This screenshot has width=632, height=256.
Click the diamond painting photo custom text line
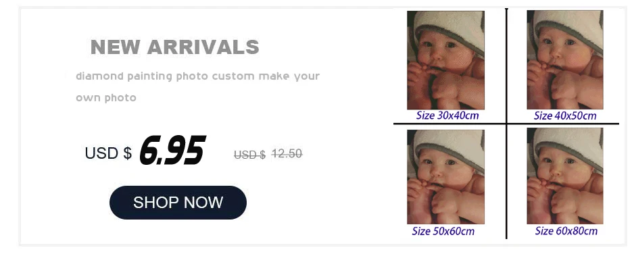[197, 76]
